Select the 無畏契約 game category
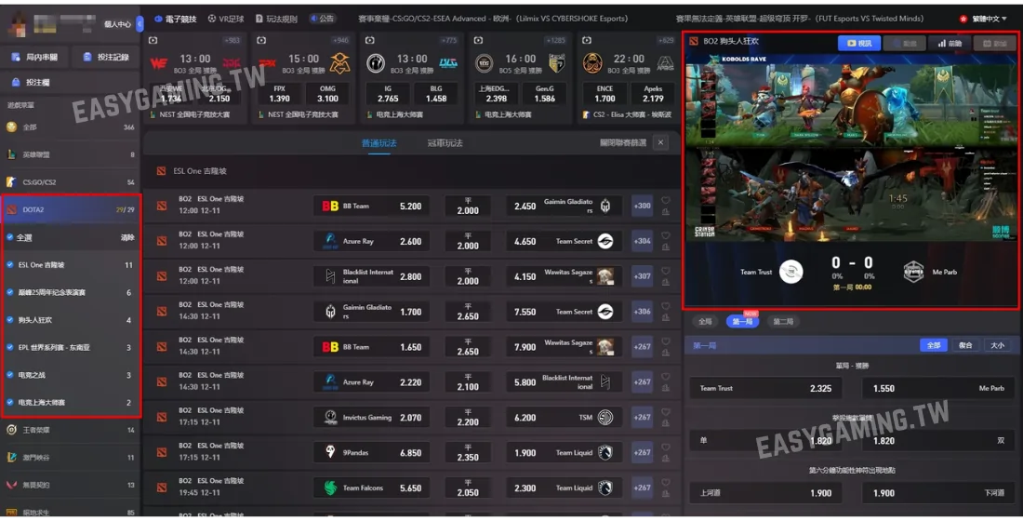The width and height of the screenshot is (1023, 521). pos(71,485)
